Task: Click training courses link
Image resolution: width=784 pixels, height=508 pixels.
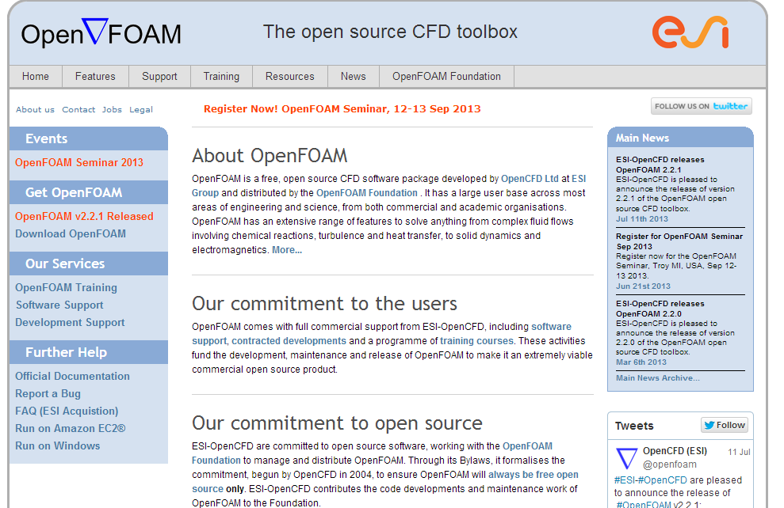Action: (x=476, y=341)
